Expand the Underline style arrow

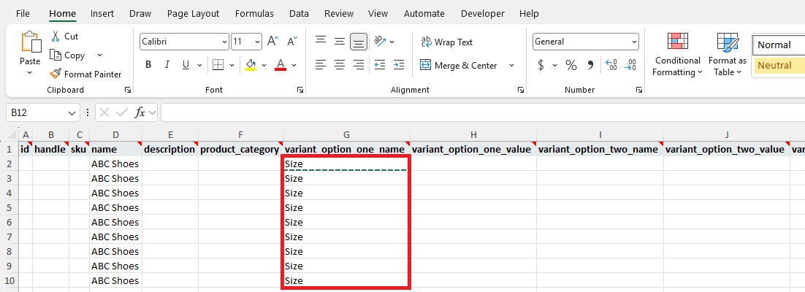[199, 65]
